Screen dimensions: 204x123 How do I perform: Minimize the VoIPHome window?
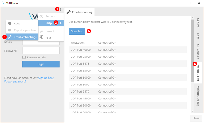180,3
